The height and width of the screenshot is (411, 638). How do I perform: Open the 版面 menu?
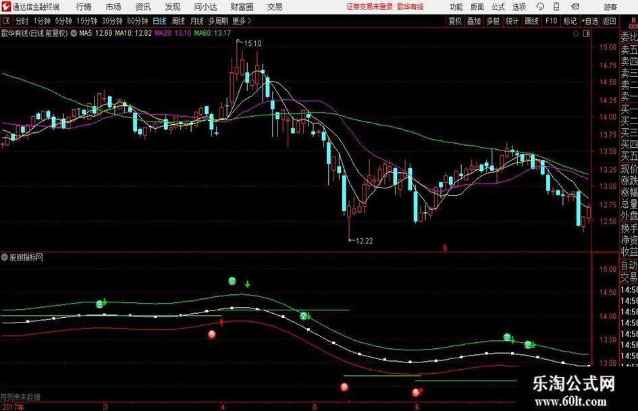[477, 7]
